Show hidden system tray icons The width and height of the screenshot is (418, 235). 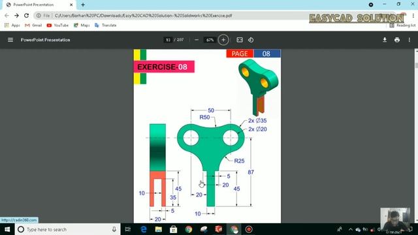coord(350,229)
